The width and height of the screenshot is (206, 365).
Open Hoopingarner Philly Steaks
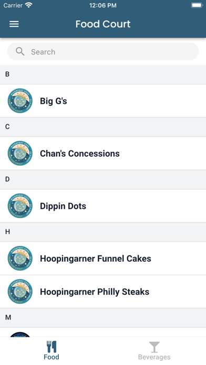click(103, 292)
